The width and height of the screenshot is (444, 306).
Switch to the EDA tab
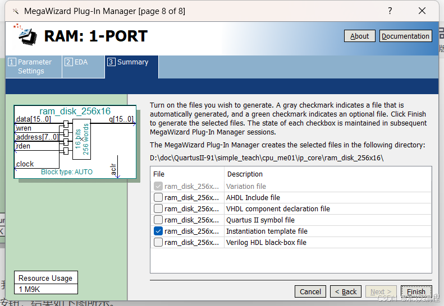pos(83,67)
